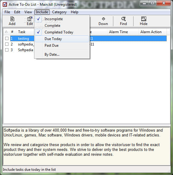Click the resize grip in status bar corner

pos(169,171)
